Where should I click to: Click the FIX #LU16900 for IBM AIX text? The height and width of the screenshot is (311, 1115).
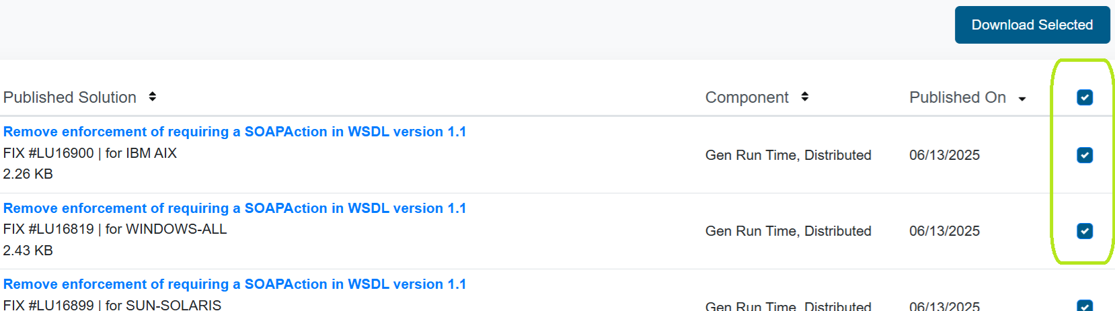[x=90, y=153]
